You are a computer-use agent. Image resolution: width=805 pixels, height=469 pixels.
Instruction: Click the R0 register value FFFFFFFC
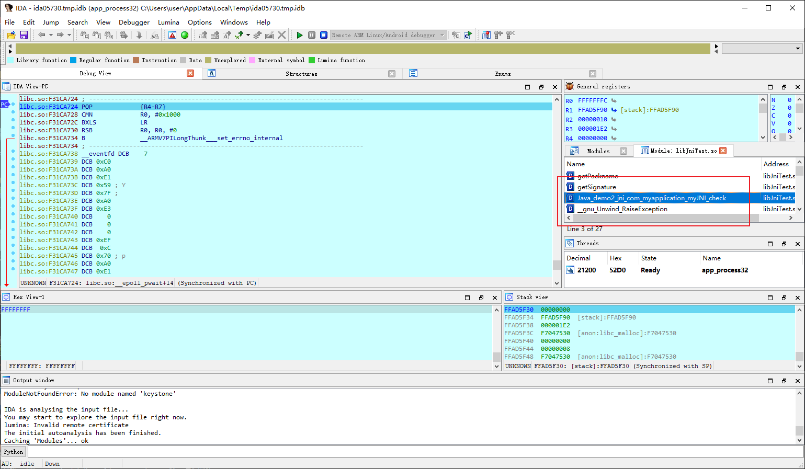(x=592, y=100)
